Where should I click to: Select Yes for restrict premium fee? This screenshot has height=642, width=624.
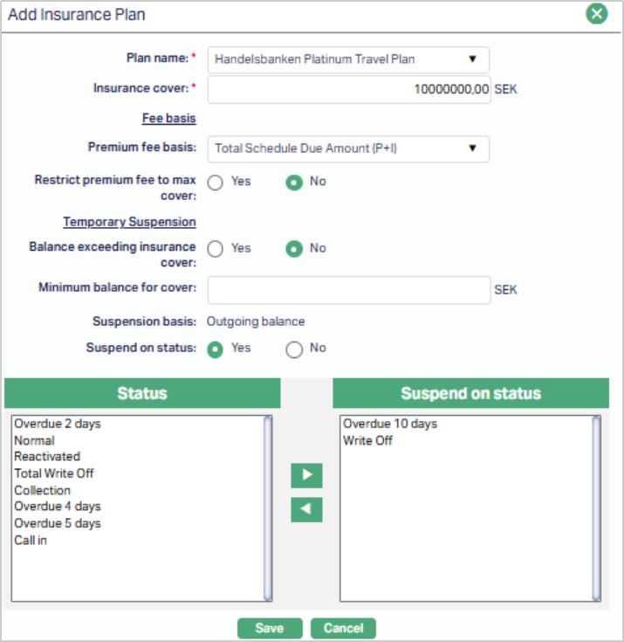tap(216, 182)
